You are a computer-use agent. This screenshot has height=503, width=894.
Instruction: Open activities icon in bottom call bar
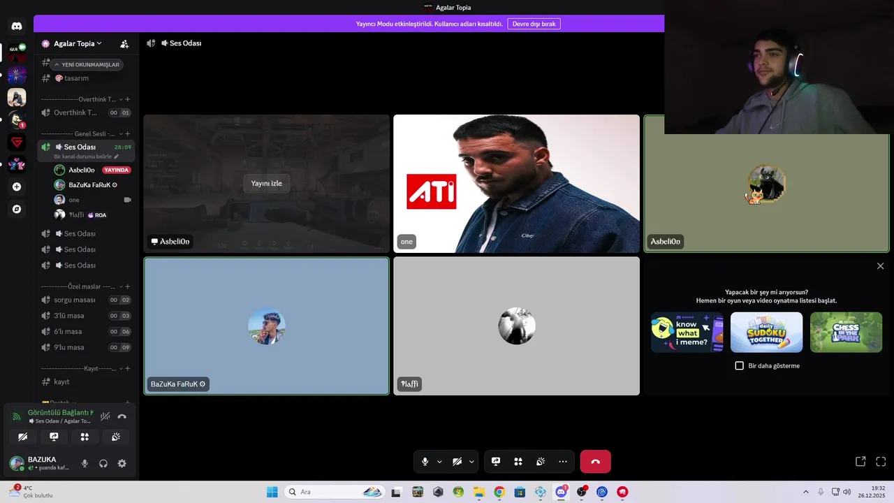[518, 462]
